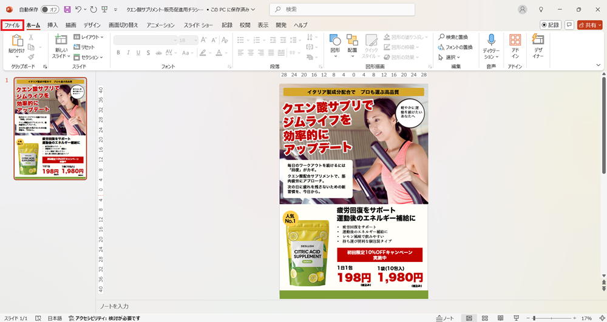The image size is (607, 322).
Task: Click in the 検索 search box
Action: pyautogui.click(x=342, y=9)
